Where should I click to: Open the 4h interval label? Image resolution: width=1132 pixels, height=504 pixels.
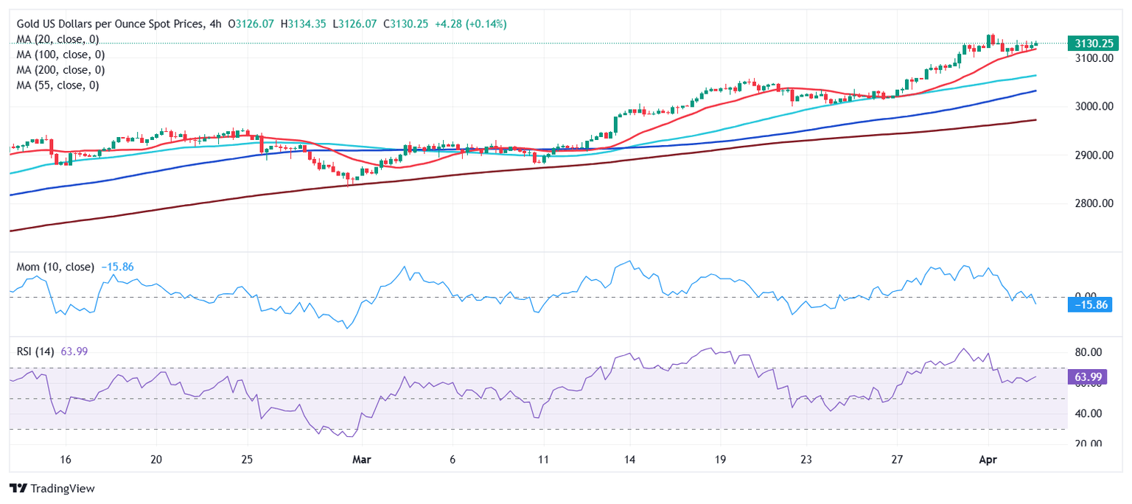click(x=214, y=24)
